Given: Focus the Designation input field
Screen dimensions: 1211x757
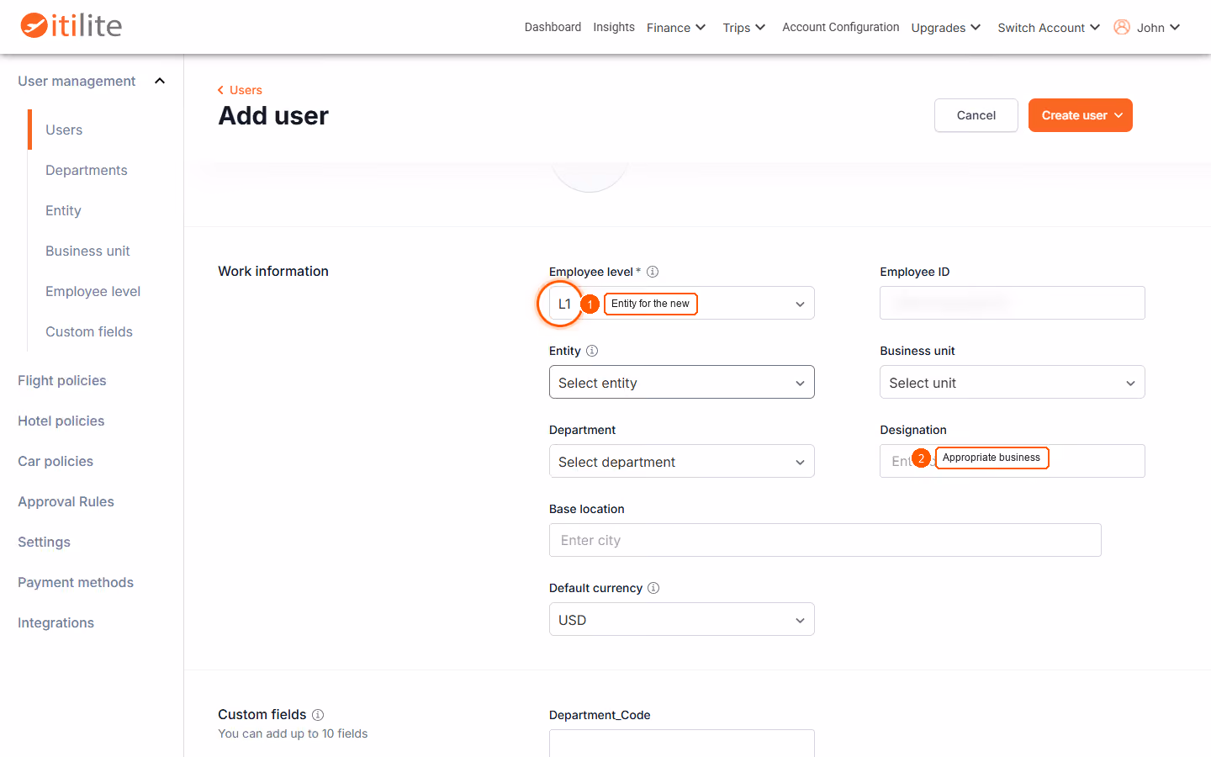Looking at the screenshot, I should pos(1013,461).
